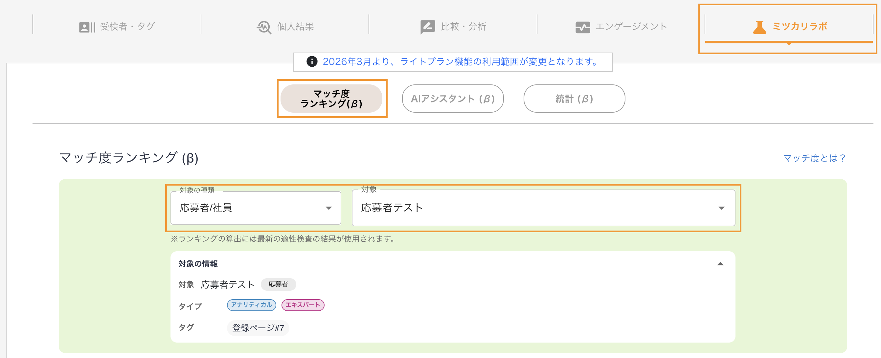Viewport: 881px width, 358px height.
Task: Open the 2026年3月 ライトプラン announcement link
Action: point(460,61)
